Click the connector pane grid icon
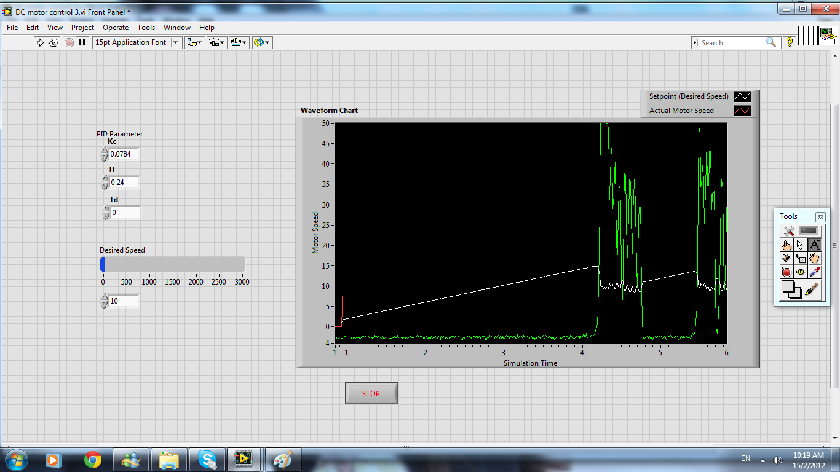This screenshot has height=472, width=840. [807, 36]
